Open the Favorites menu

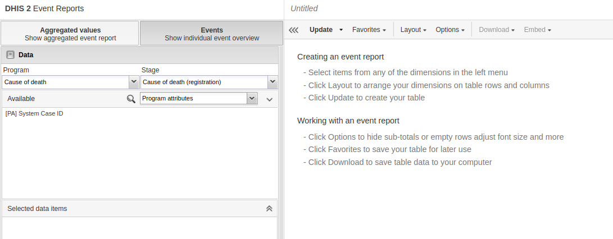(369, 30)
